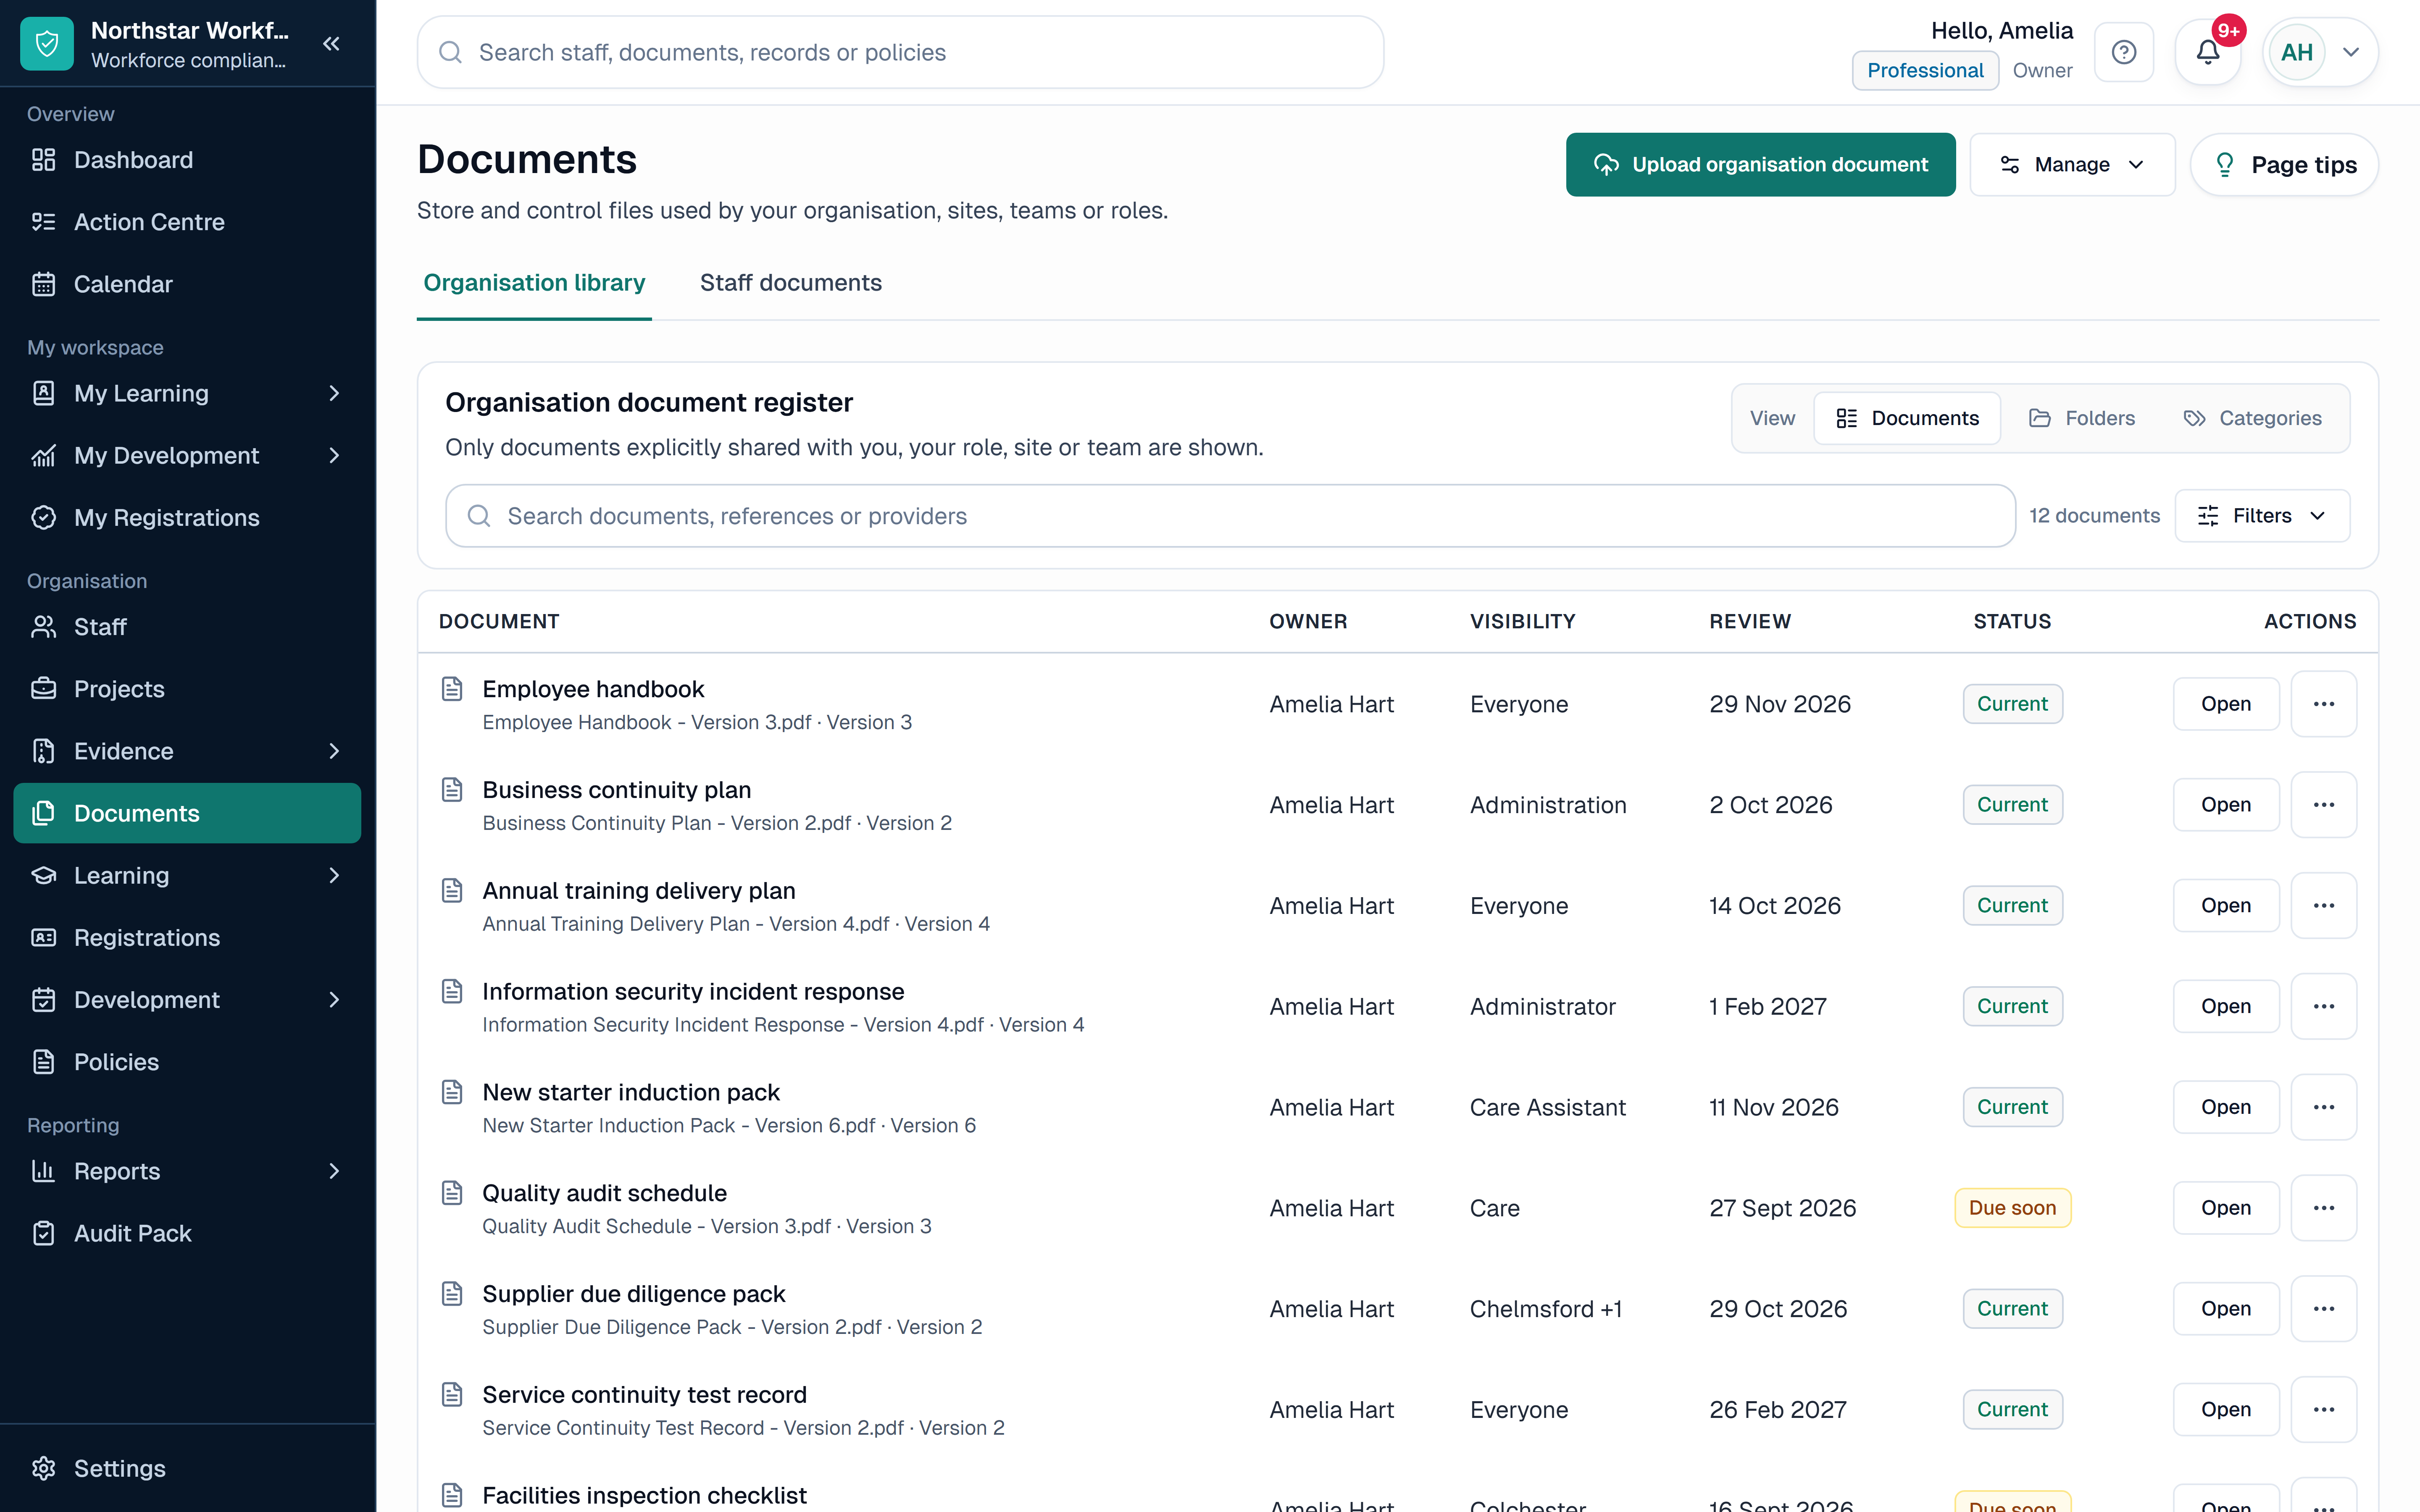Expand the Development submenu
The image size is (2420, 1512).
[334, 1000]
